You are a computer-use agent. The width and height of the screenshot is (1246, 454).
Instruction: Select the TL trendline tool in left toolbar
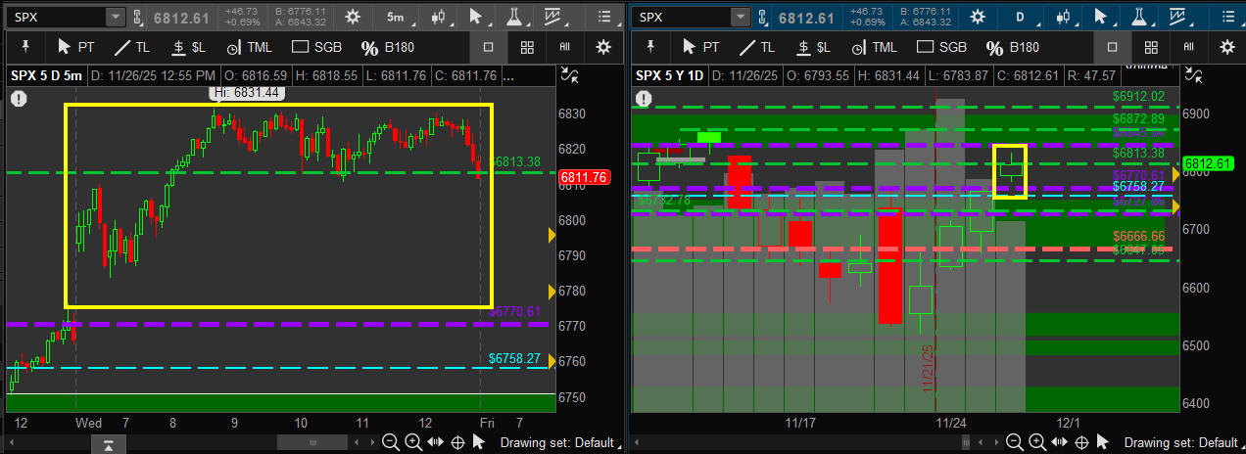coord(132,47)
